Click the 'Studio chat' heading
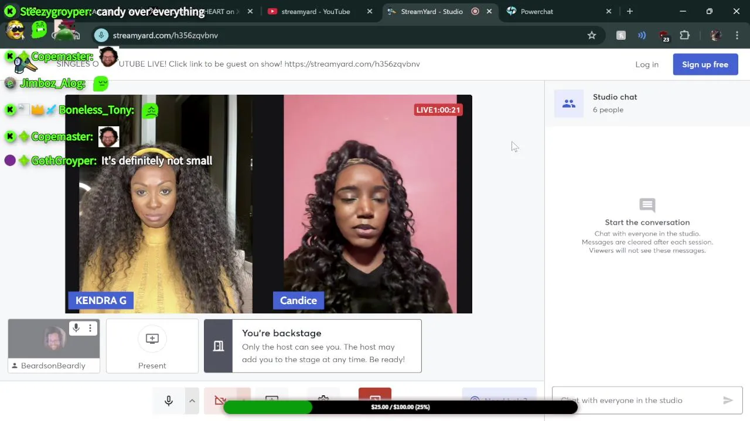 [615, 97]
